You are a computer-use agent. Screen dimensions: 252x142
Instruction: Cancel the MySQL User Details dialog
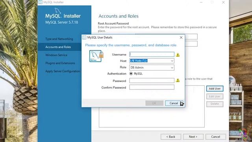[174, 103]
